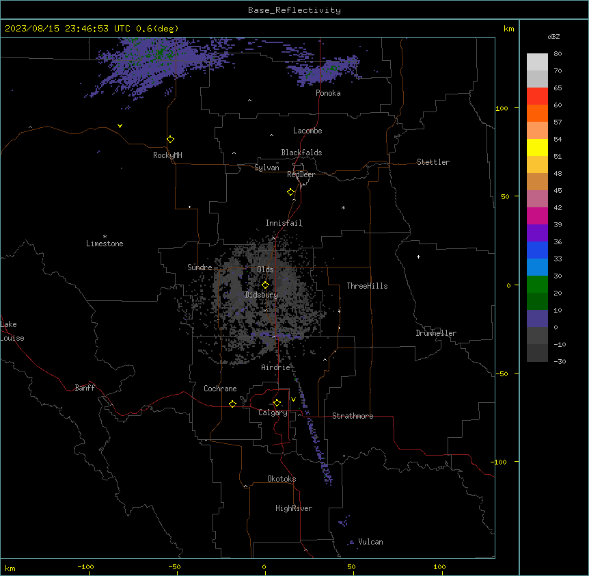
Task: Choose the magenta 39-42 dBZ swatch
Action: pyautogui.click(x=537, y=215)
